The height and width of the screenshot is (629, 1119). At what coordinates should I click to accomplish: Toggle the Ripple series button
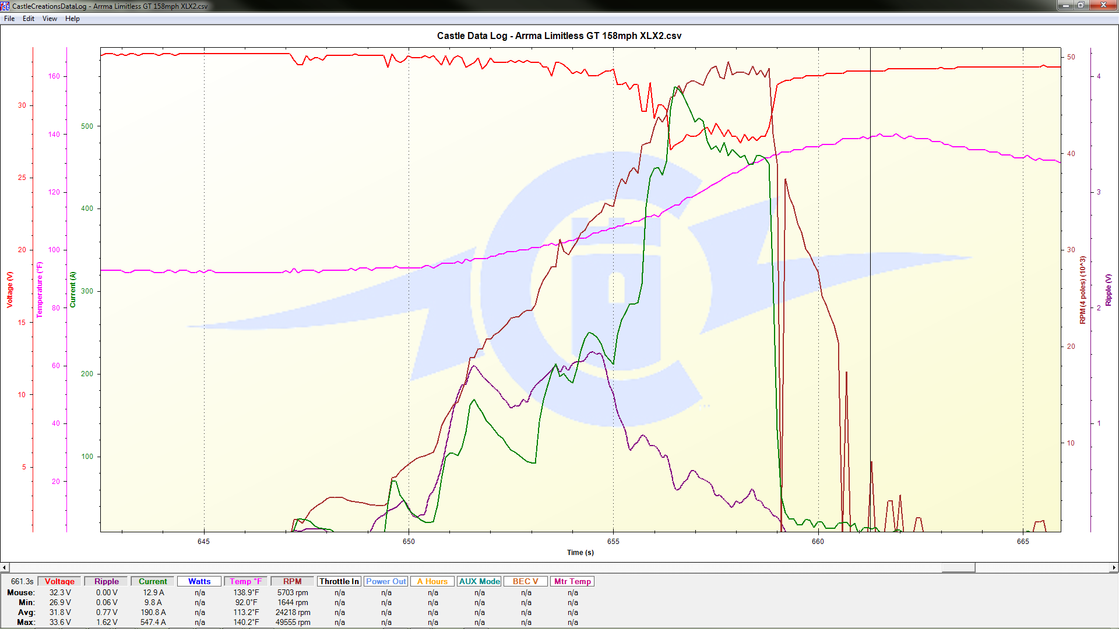click(106, 581)
